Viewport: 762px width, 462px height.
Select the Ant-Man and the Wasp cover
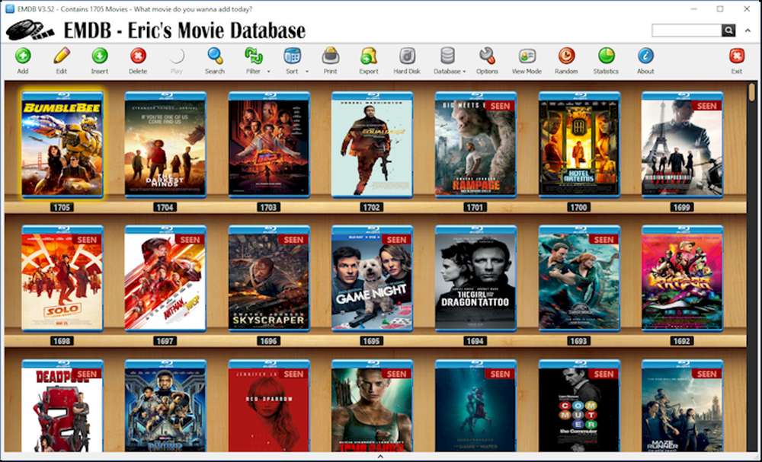point(165,278)
